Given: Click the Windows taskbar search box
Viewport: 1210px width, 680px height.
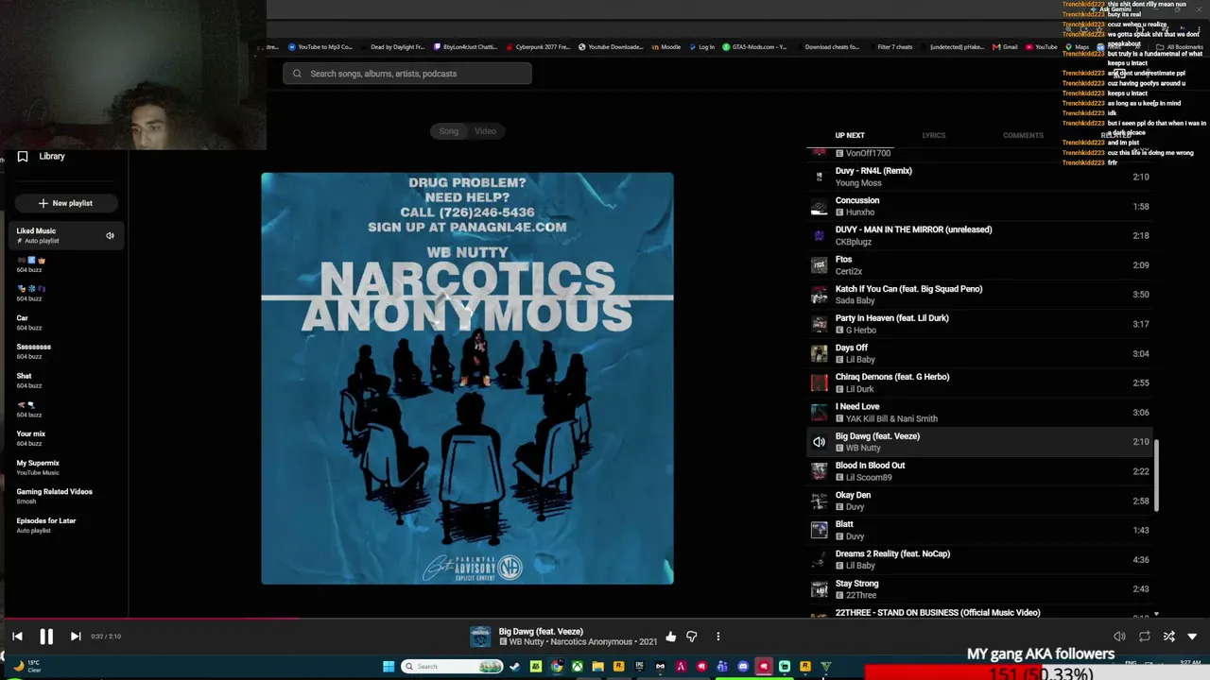Looking at the screenshot, I should tap(452, 667).
